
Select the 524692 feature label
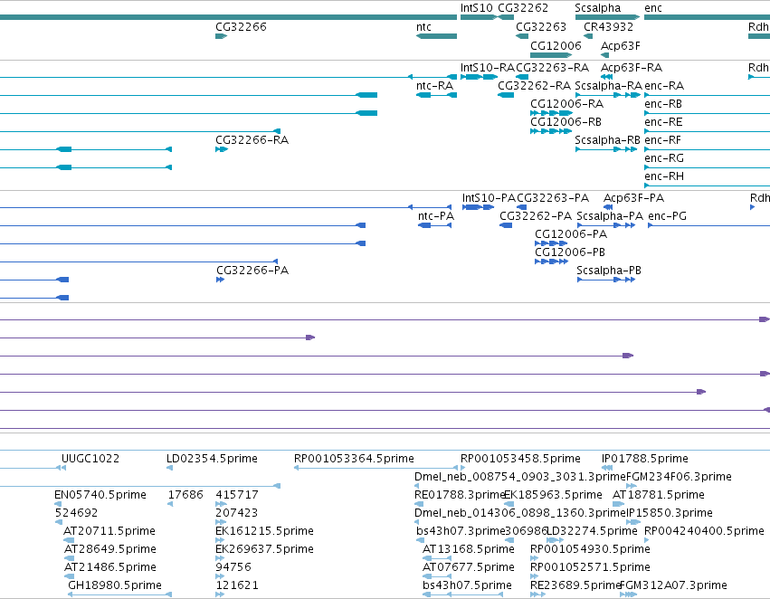pyautogui.click(x=76, y=513)
